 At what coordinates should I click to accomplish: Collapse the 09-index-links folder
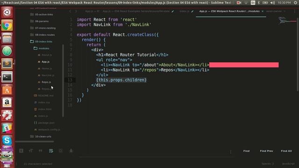click(x=41, y=42)
